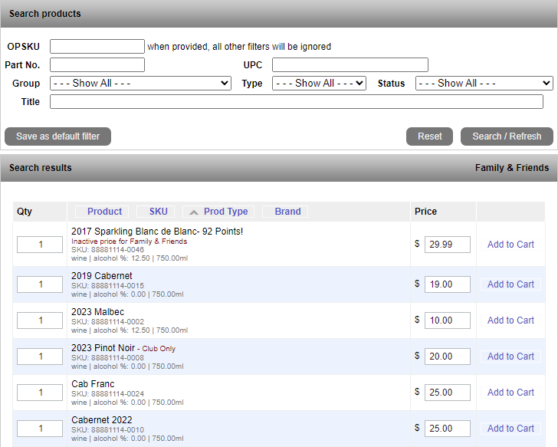Open the Status dropdown list
The width and height of the screenshot is (558, 447).
click(484, 83)
